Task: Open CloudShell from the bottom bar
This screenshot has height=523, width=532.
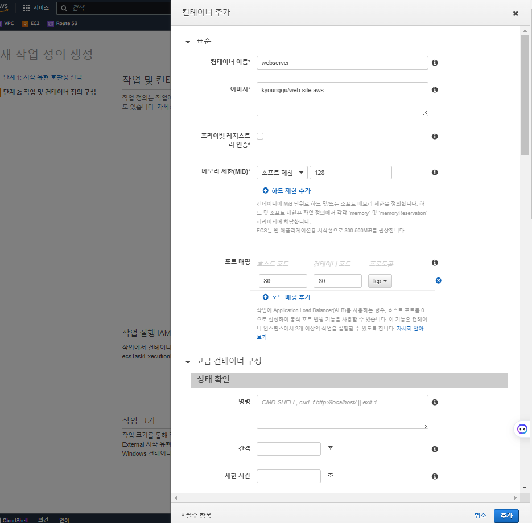Action: (x=15, y=520)
